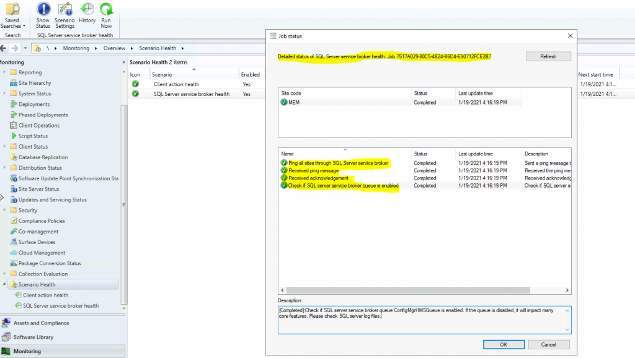Screen dimensions: 635x358
Task: Click the forward navigation arrow
Action: [x=15, y=48]
